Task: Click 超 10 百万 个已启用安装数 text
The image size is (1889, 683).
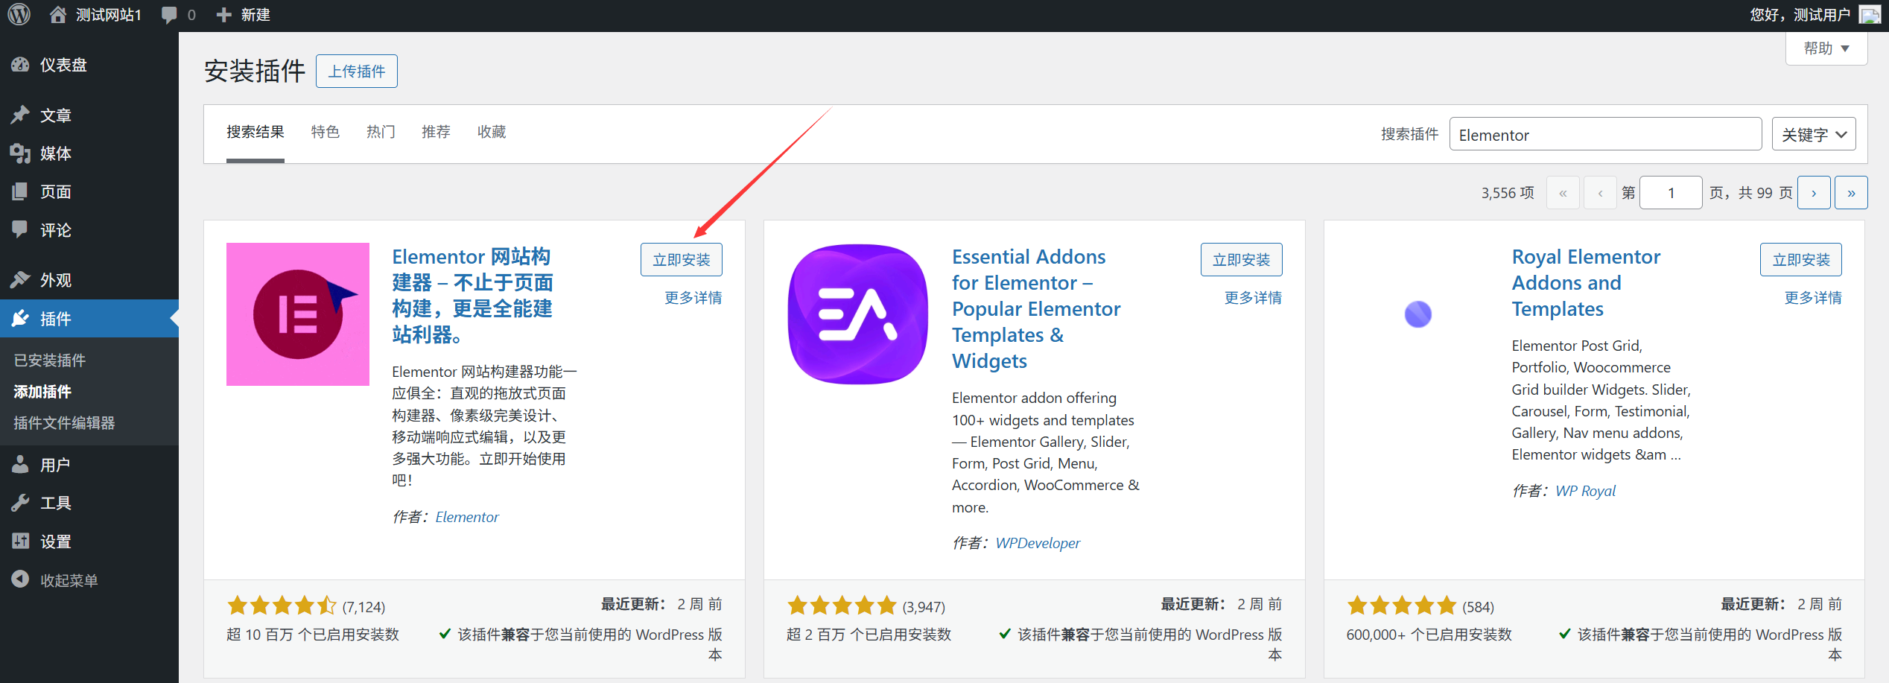Action: point(313,635)
